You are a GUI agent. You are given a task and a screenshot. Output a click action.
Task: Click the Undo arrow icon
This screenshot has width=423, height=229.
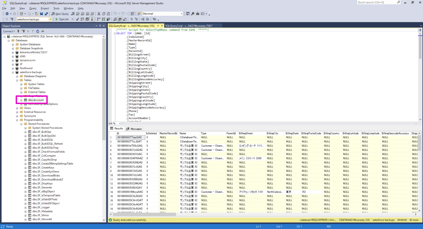tap(115, 14)
